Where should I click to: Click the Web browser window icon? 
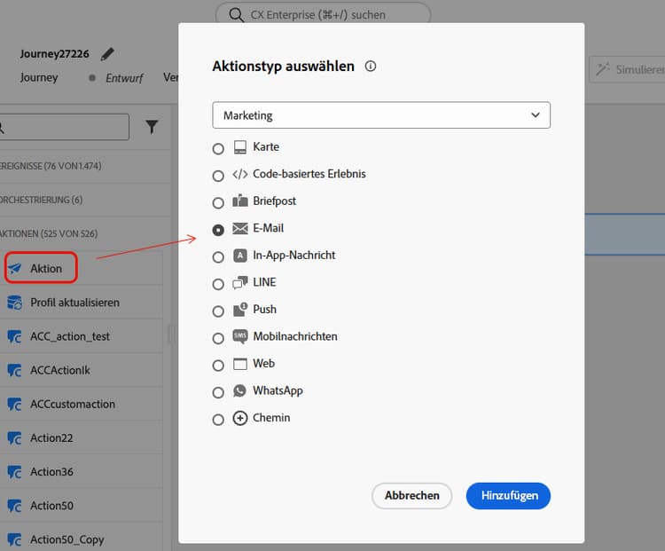tap(240, 364)
